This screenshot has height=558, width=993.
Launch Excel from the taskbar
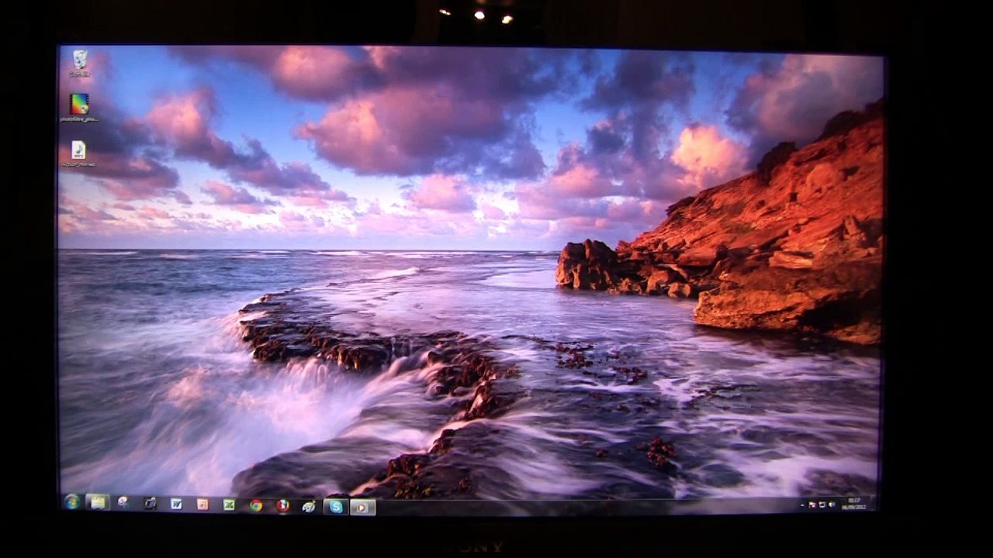coord(229,505)
